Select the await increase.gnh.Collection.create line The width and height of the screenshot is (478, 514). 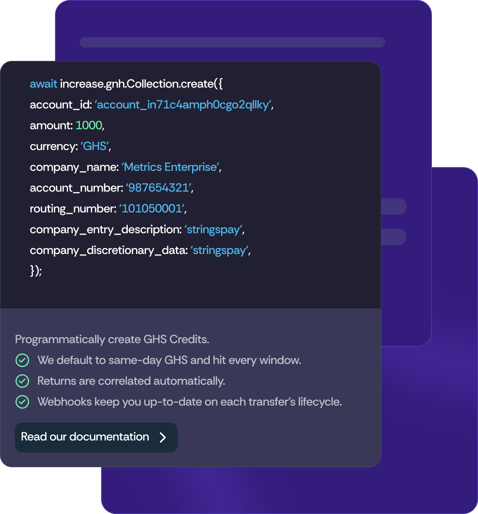point(126,84)
